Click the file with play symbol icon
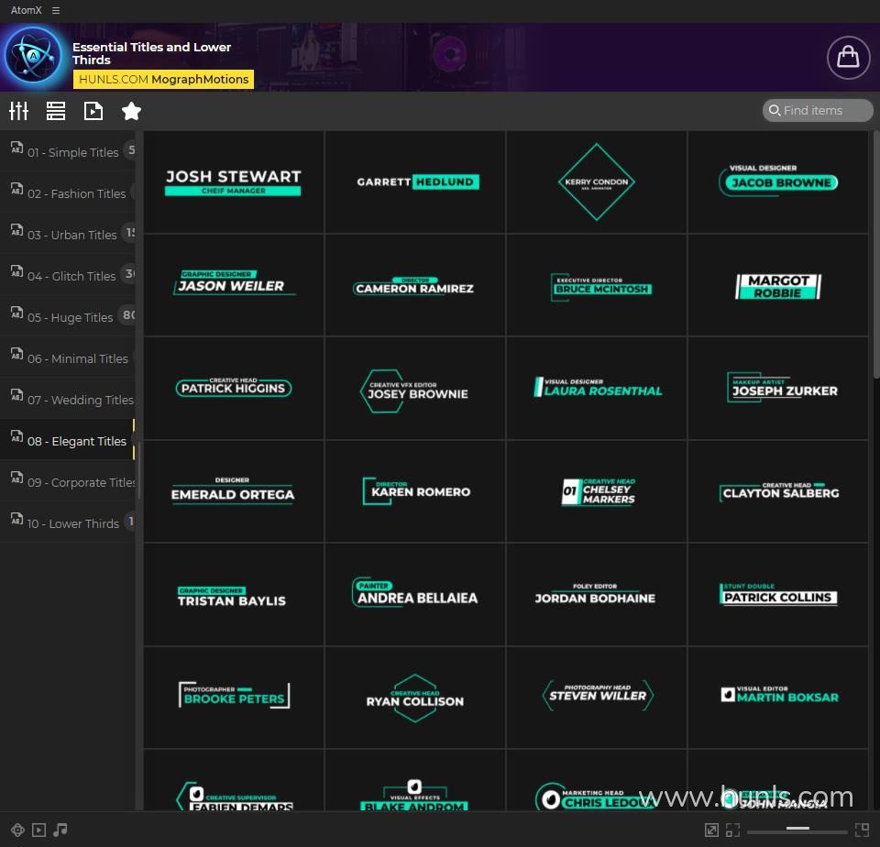Image resolution: width=880 pixels, height=847 pixels. [93, 111]
